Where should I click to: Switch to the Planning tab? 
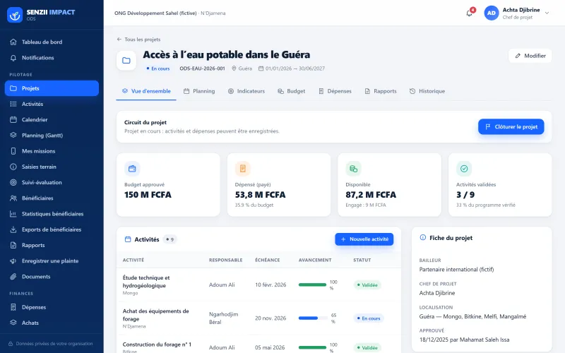click(x=199, y=91)
